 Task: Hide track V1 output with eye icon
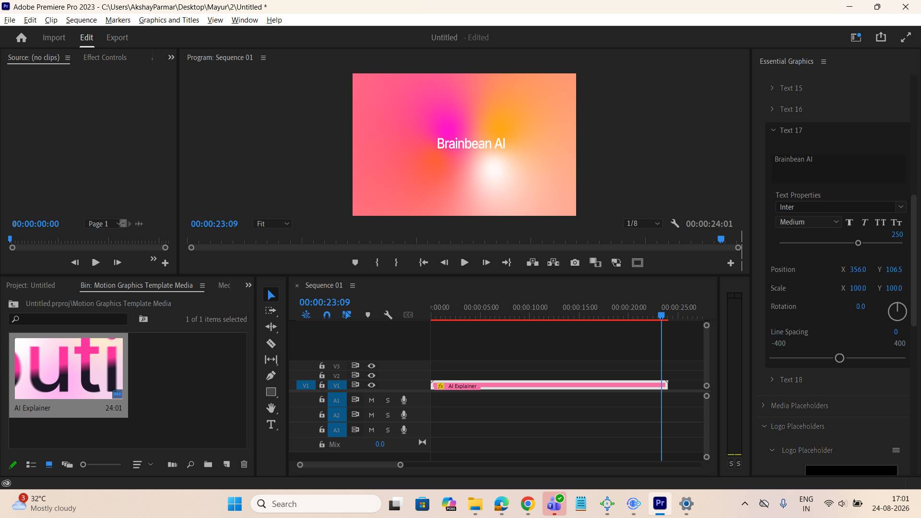[x=371, y=385]
